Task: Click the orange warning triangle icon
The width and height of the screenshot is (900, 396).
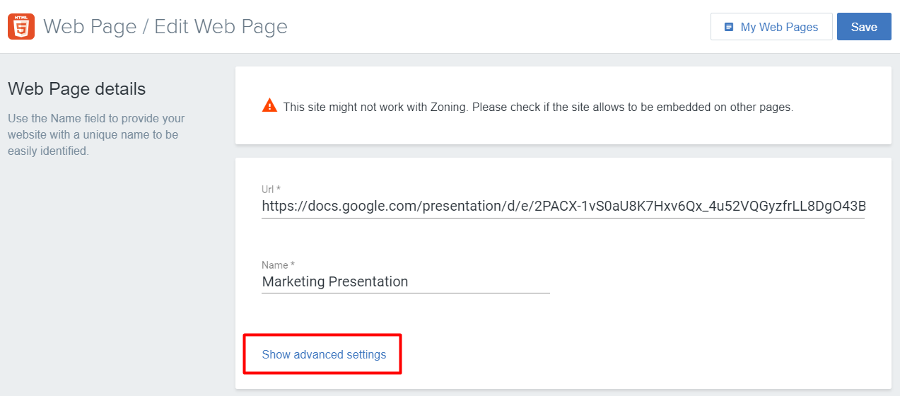Action: pyautogui.click(x=269, y=106)
